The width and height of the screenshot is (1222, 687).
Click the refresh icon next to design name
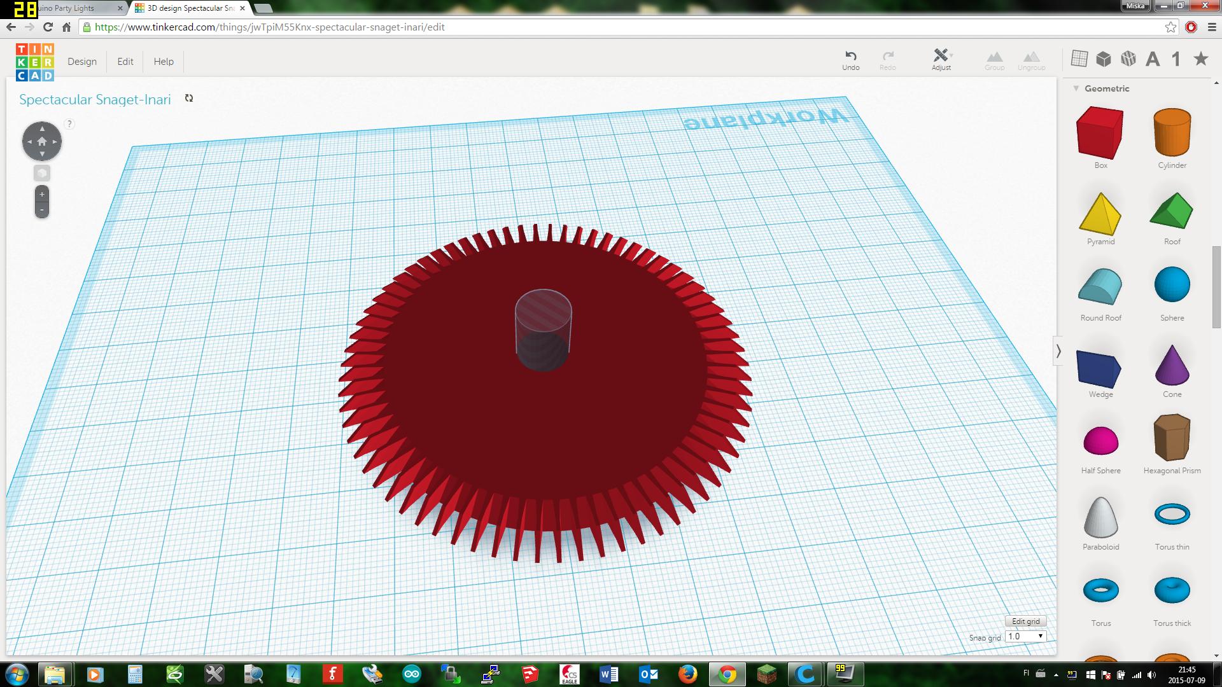tap(188, 99)
